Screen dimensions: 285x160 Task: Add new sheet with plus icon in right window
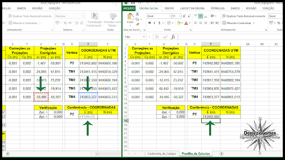(221, 154)
